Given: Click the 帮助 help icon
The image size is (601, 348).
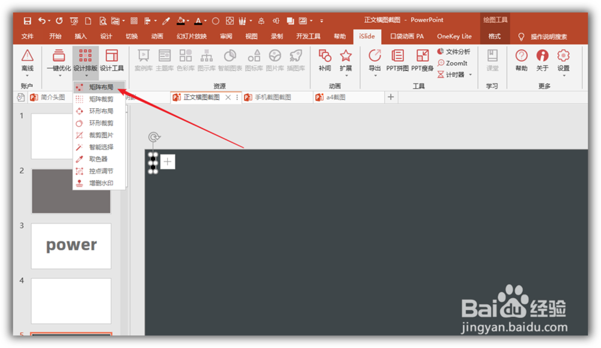Looking at the screenshot, I should coord(521,61).
